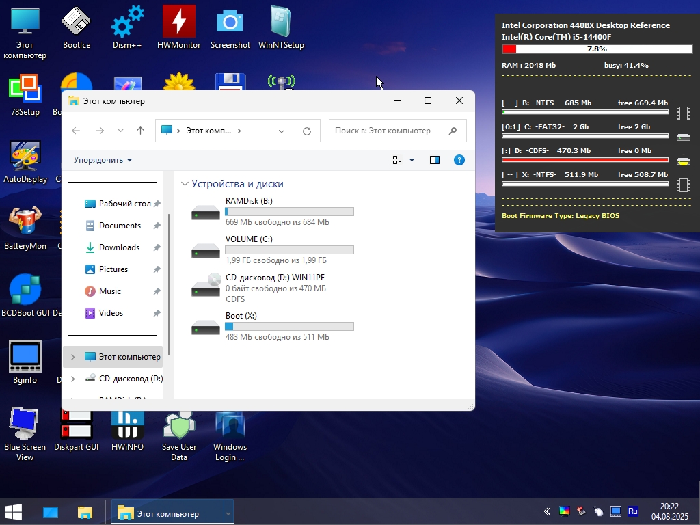The width and height of the screenshot is (700, 525).
Task: Open Blue Screen View desktop icon
Action: (x=25, y=434)
